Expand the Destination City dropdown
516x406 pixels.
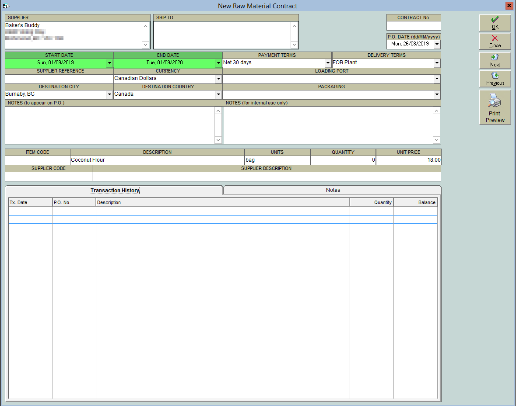click(109, 94)
